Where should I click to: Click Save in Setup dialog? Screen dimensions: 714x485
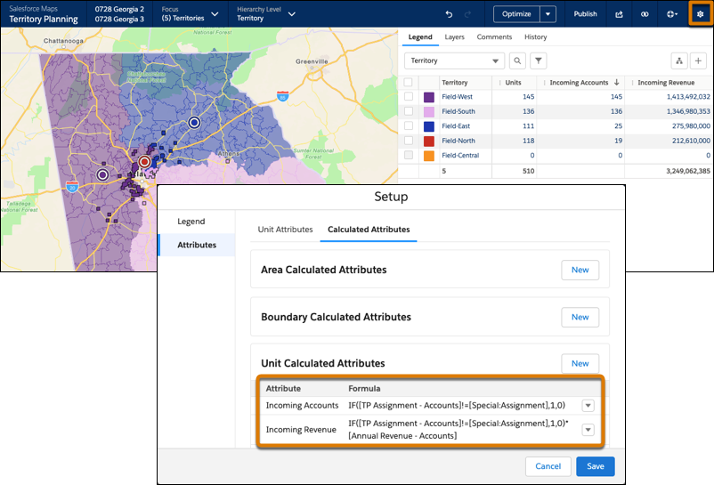(x=596, y=466)
